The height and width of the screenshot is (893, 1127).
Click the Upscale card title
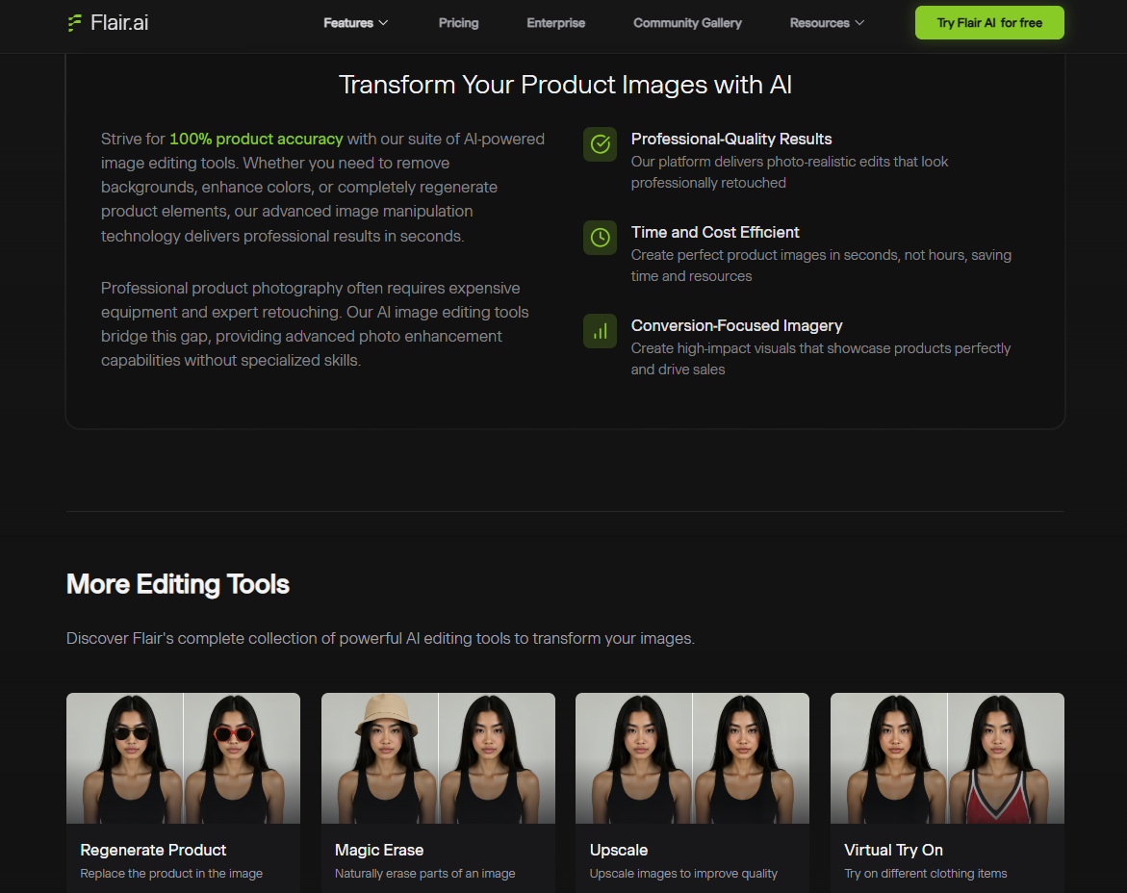pyautogui.click(x=618, y=850)
